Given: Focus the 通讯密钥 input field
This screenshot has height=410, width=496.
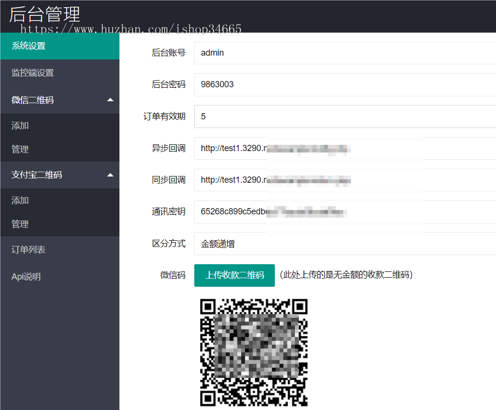Looking at the screenshot, I should coord(345,212).
